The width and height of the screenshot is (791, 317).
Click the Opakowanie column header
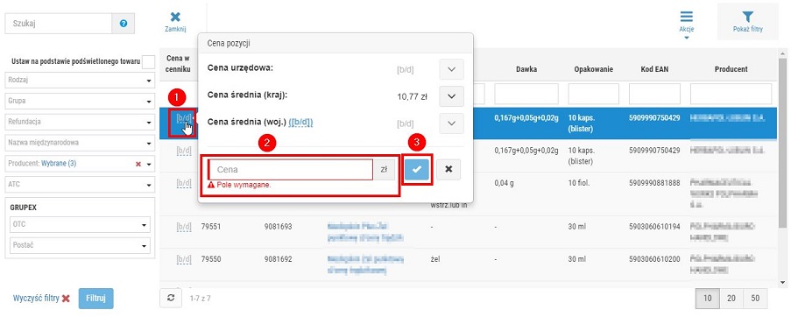click(593, 69)
